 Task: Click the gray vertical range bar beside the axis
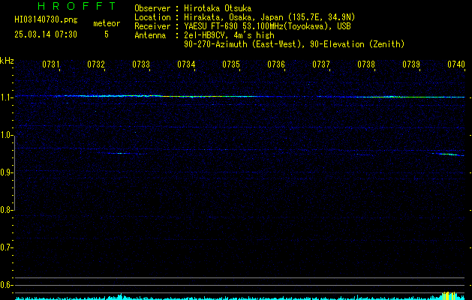point(14,173)
